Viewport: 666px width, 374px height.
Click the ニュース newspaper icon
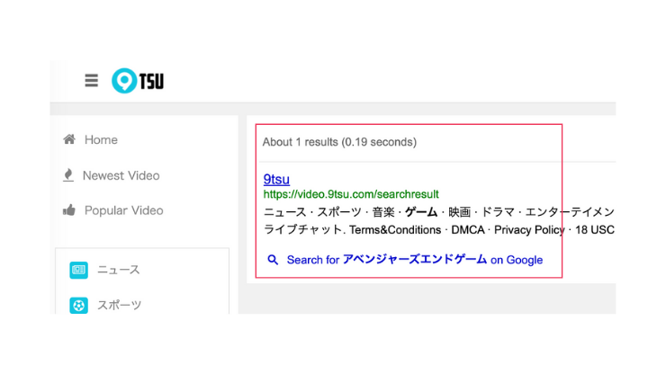click(x=78, y=270)
